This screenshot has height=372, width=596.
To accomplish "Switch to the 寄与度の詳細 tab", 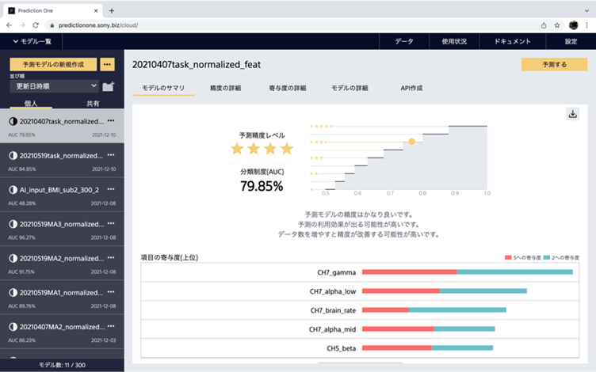I will click(288, 88).
